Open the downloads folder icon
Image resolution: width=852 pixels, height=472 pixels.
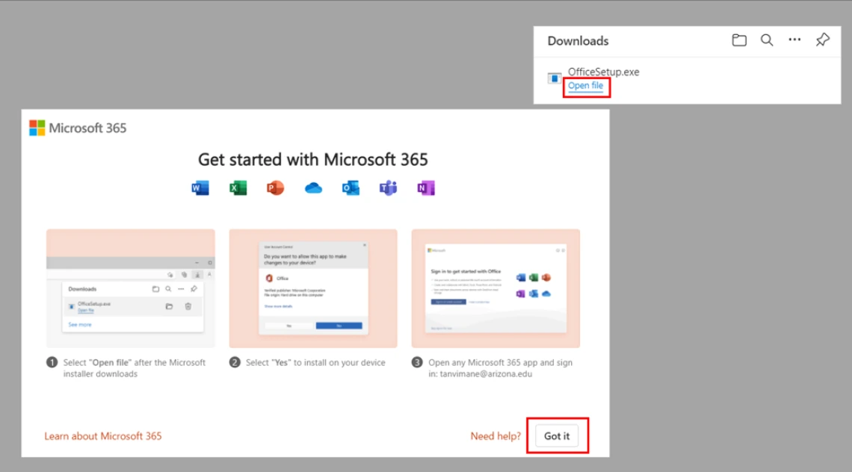tap(739, 40)
